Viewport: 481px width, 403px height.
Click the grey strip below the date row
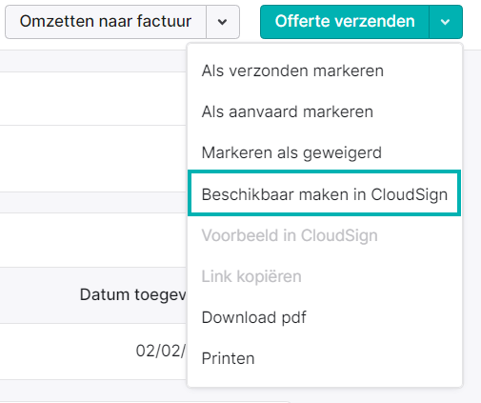click(93, 391)
